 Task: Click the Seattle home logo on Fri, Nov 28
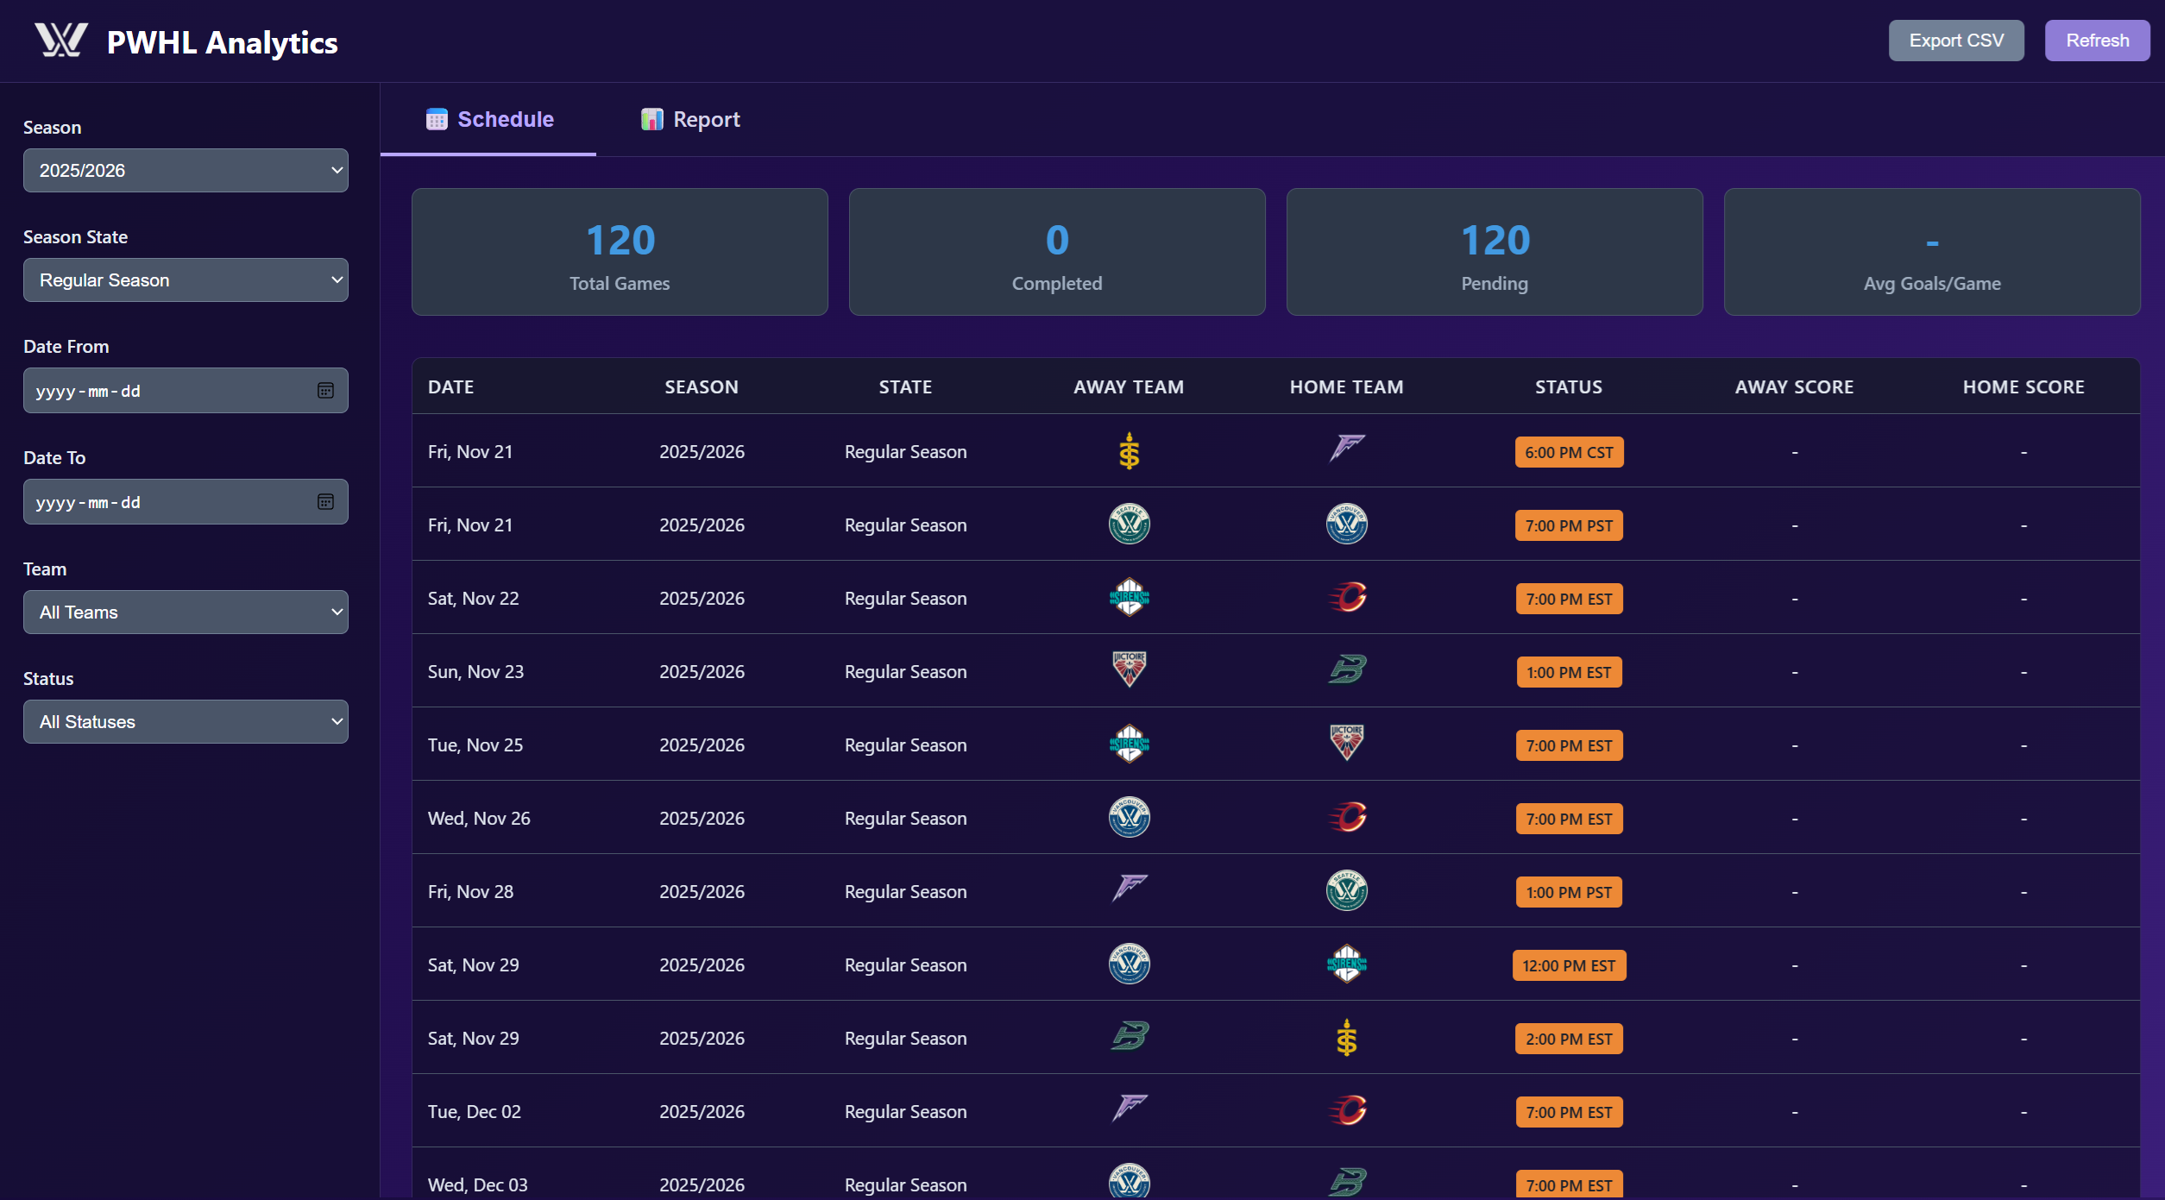click(x=1346, y=890)
